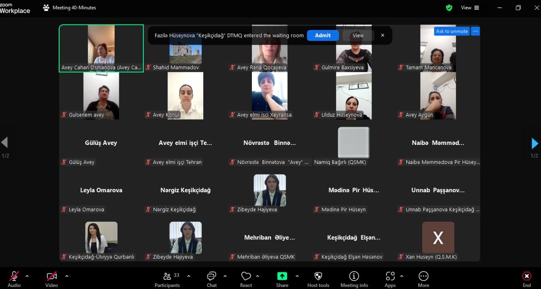Dismiss the waiting room notification
This screenshot has width=541, height=289.
click(383, 35)
